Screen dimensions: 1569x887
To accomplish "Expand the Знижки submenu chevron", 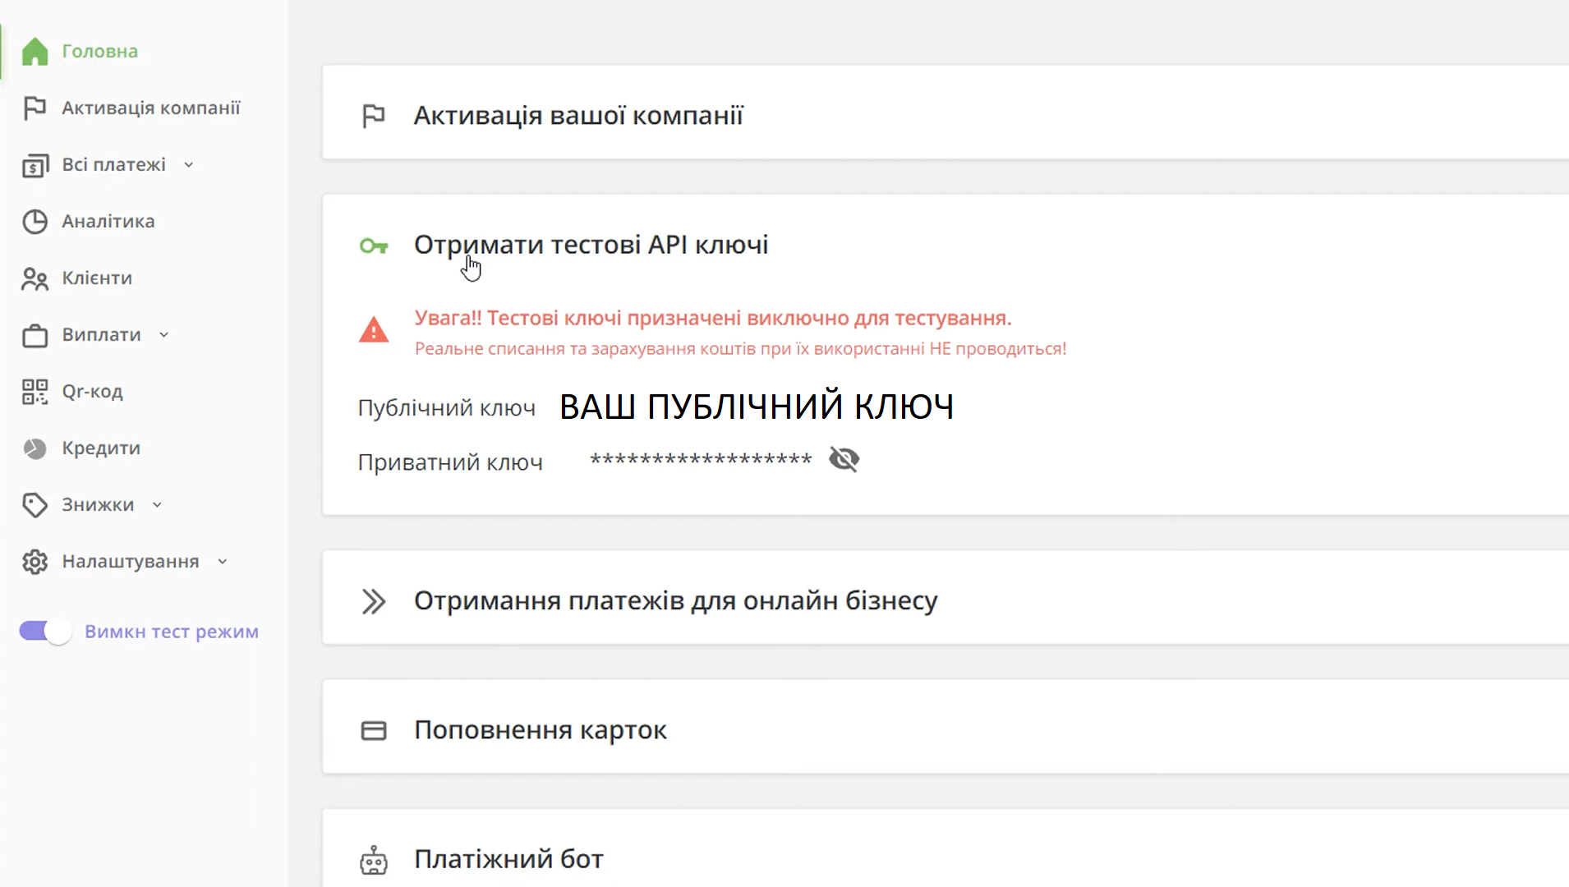I will tap(157, 505).
